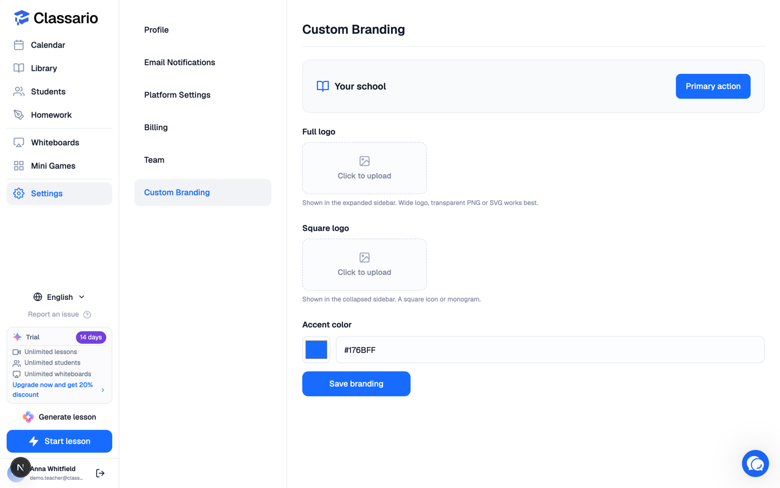
Task: Click the 'Unlimited whiteboards' trial feature text
Action: [x=57, y=374]
